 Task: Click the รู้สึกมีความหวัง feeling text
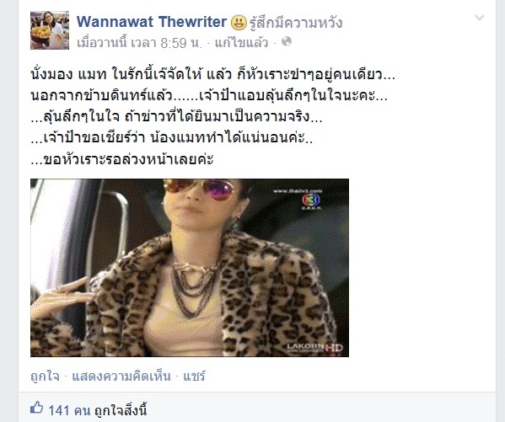tap(295, 23)
